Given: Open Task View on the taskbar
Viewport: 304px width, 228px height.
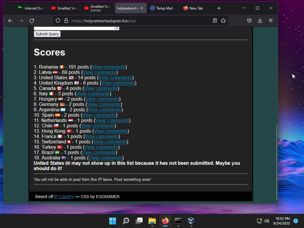Looking at the screenshot, I should click(x=139, y=221).
